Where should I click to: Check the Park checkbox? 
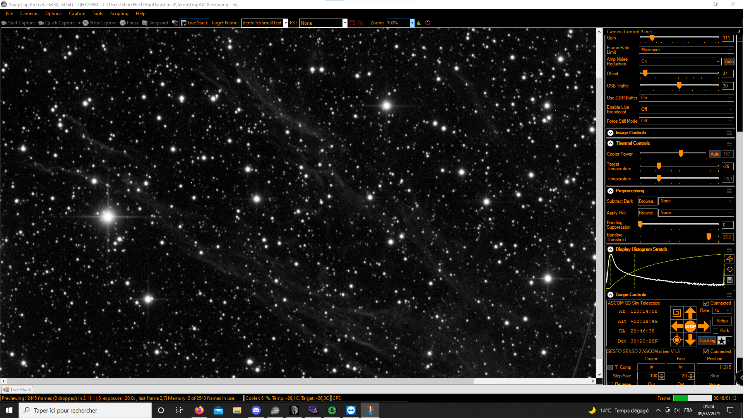point(716,331)
